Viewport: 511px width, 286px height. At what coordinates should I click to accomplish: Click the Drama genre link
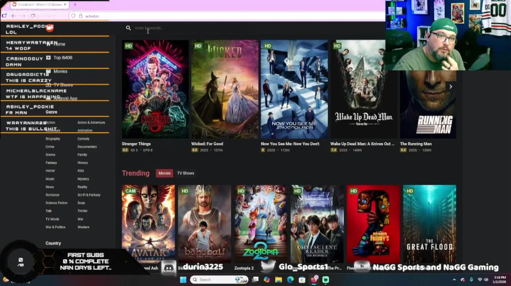50,155
